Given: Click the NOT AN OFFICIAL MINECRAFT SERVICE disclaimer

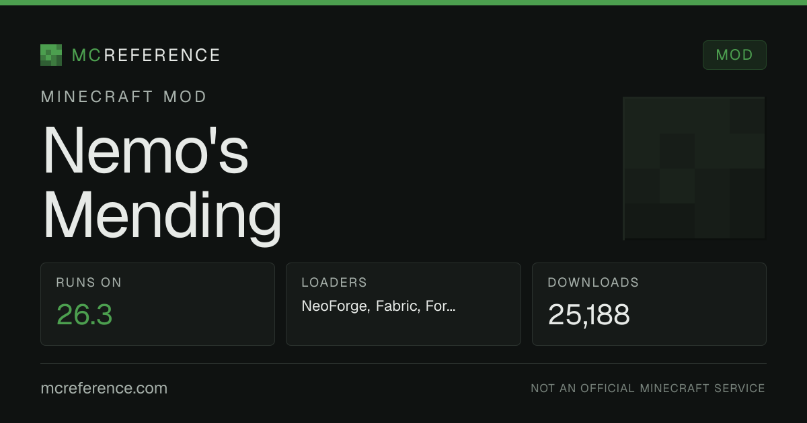Looking at the screenshot, I should (x=648, y=388).
